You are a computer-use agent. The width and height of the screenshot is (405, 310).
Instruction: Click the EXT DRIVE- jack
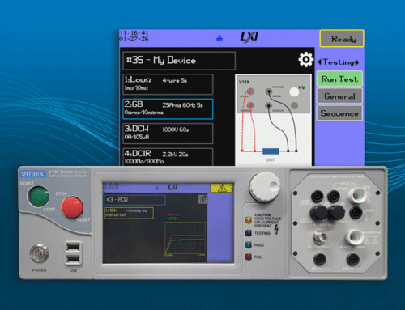[x=353, y=259]
